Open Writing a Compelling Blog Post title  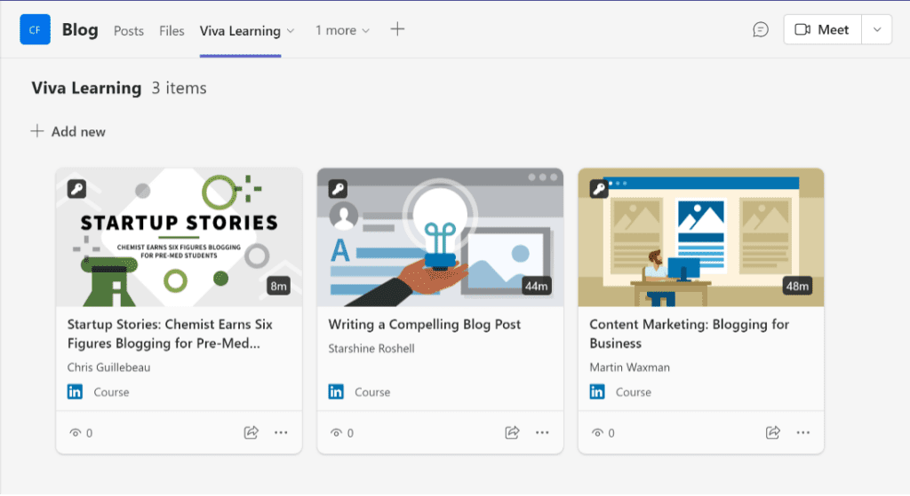pyautogui.click(x=424, y=325)
